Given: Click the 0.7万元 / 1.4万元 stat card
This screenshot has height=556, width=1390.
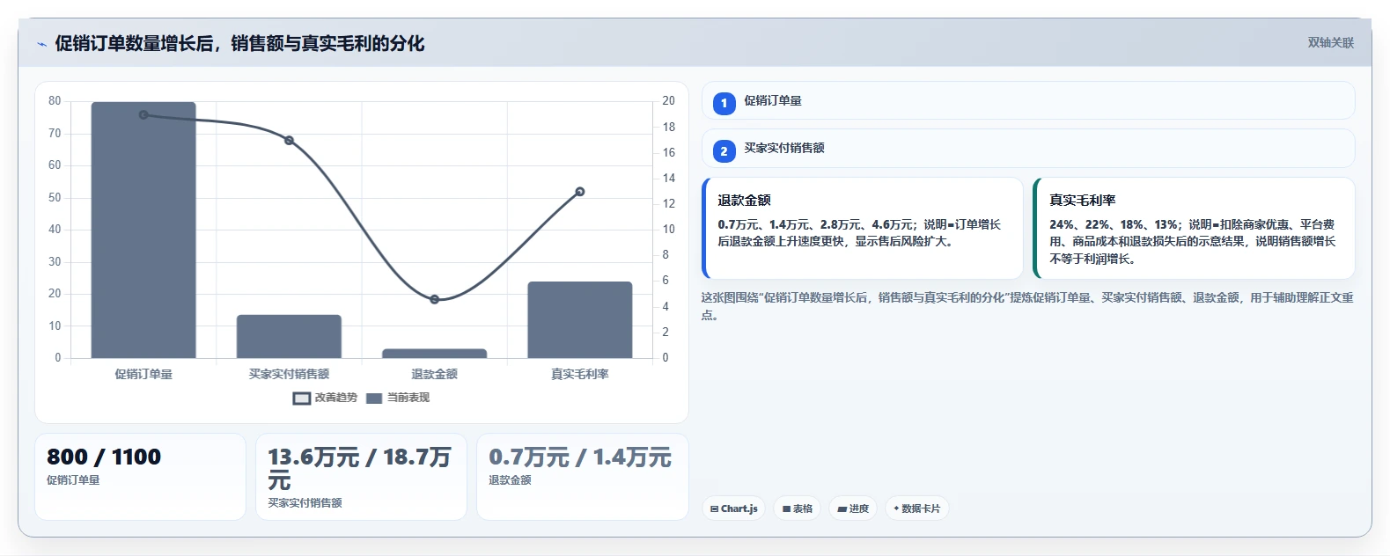Looking at the screenshot, I should click(582, 476).
